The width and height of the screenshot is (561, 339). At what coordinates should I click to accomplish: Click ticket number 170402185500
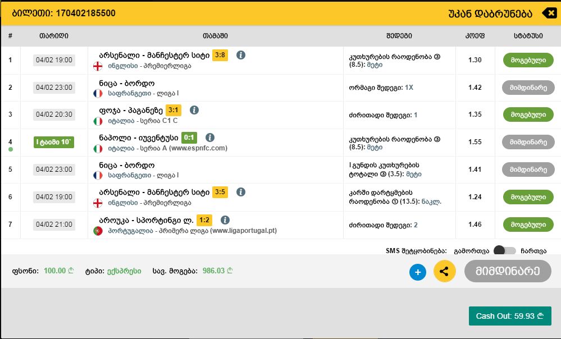[x=86, y=13]
